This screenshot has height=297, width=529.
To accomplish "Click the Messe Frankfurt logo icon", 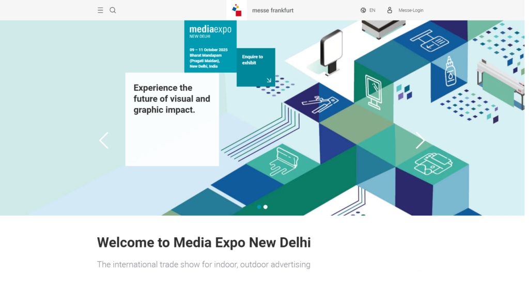I will tap(237, 10).
